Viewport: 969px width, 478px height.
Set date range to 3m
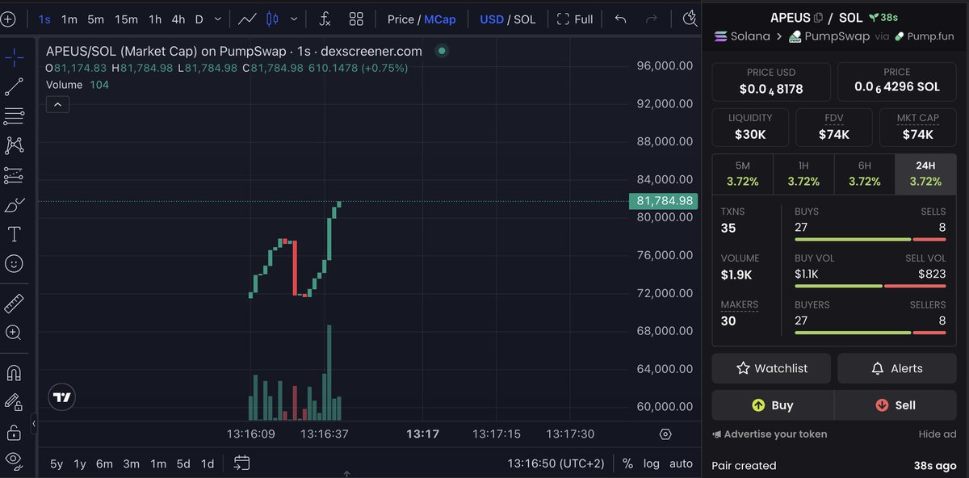(x=131, y=463)
